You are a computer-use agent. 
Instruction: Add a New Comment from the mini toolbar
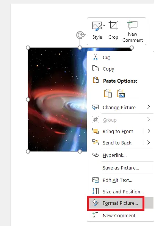(133, 31)
